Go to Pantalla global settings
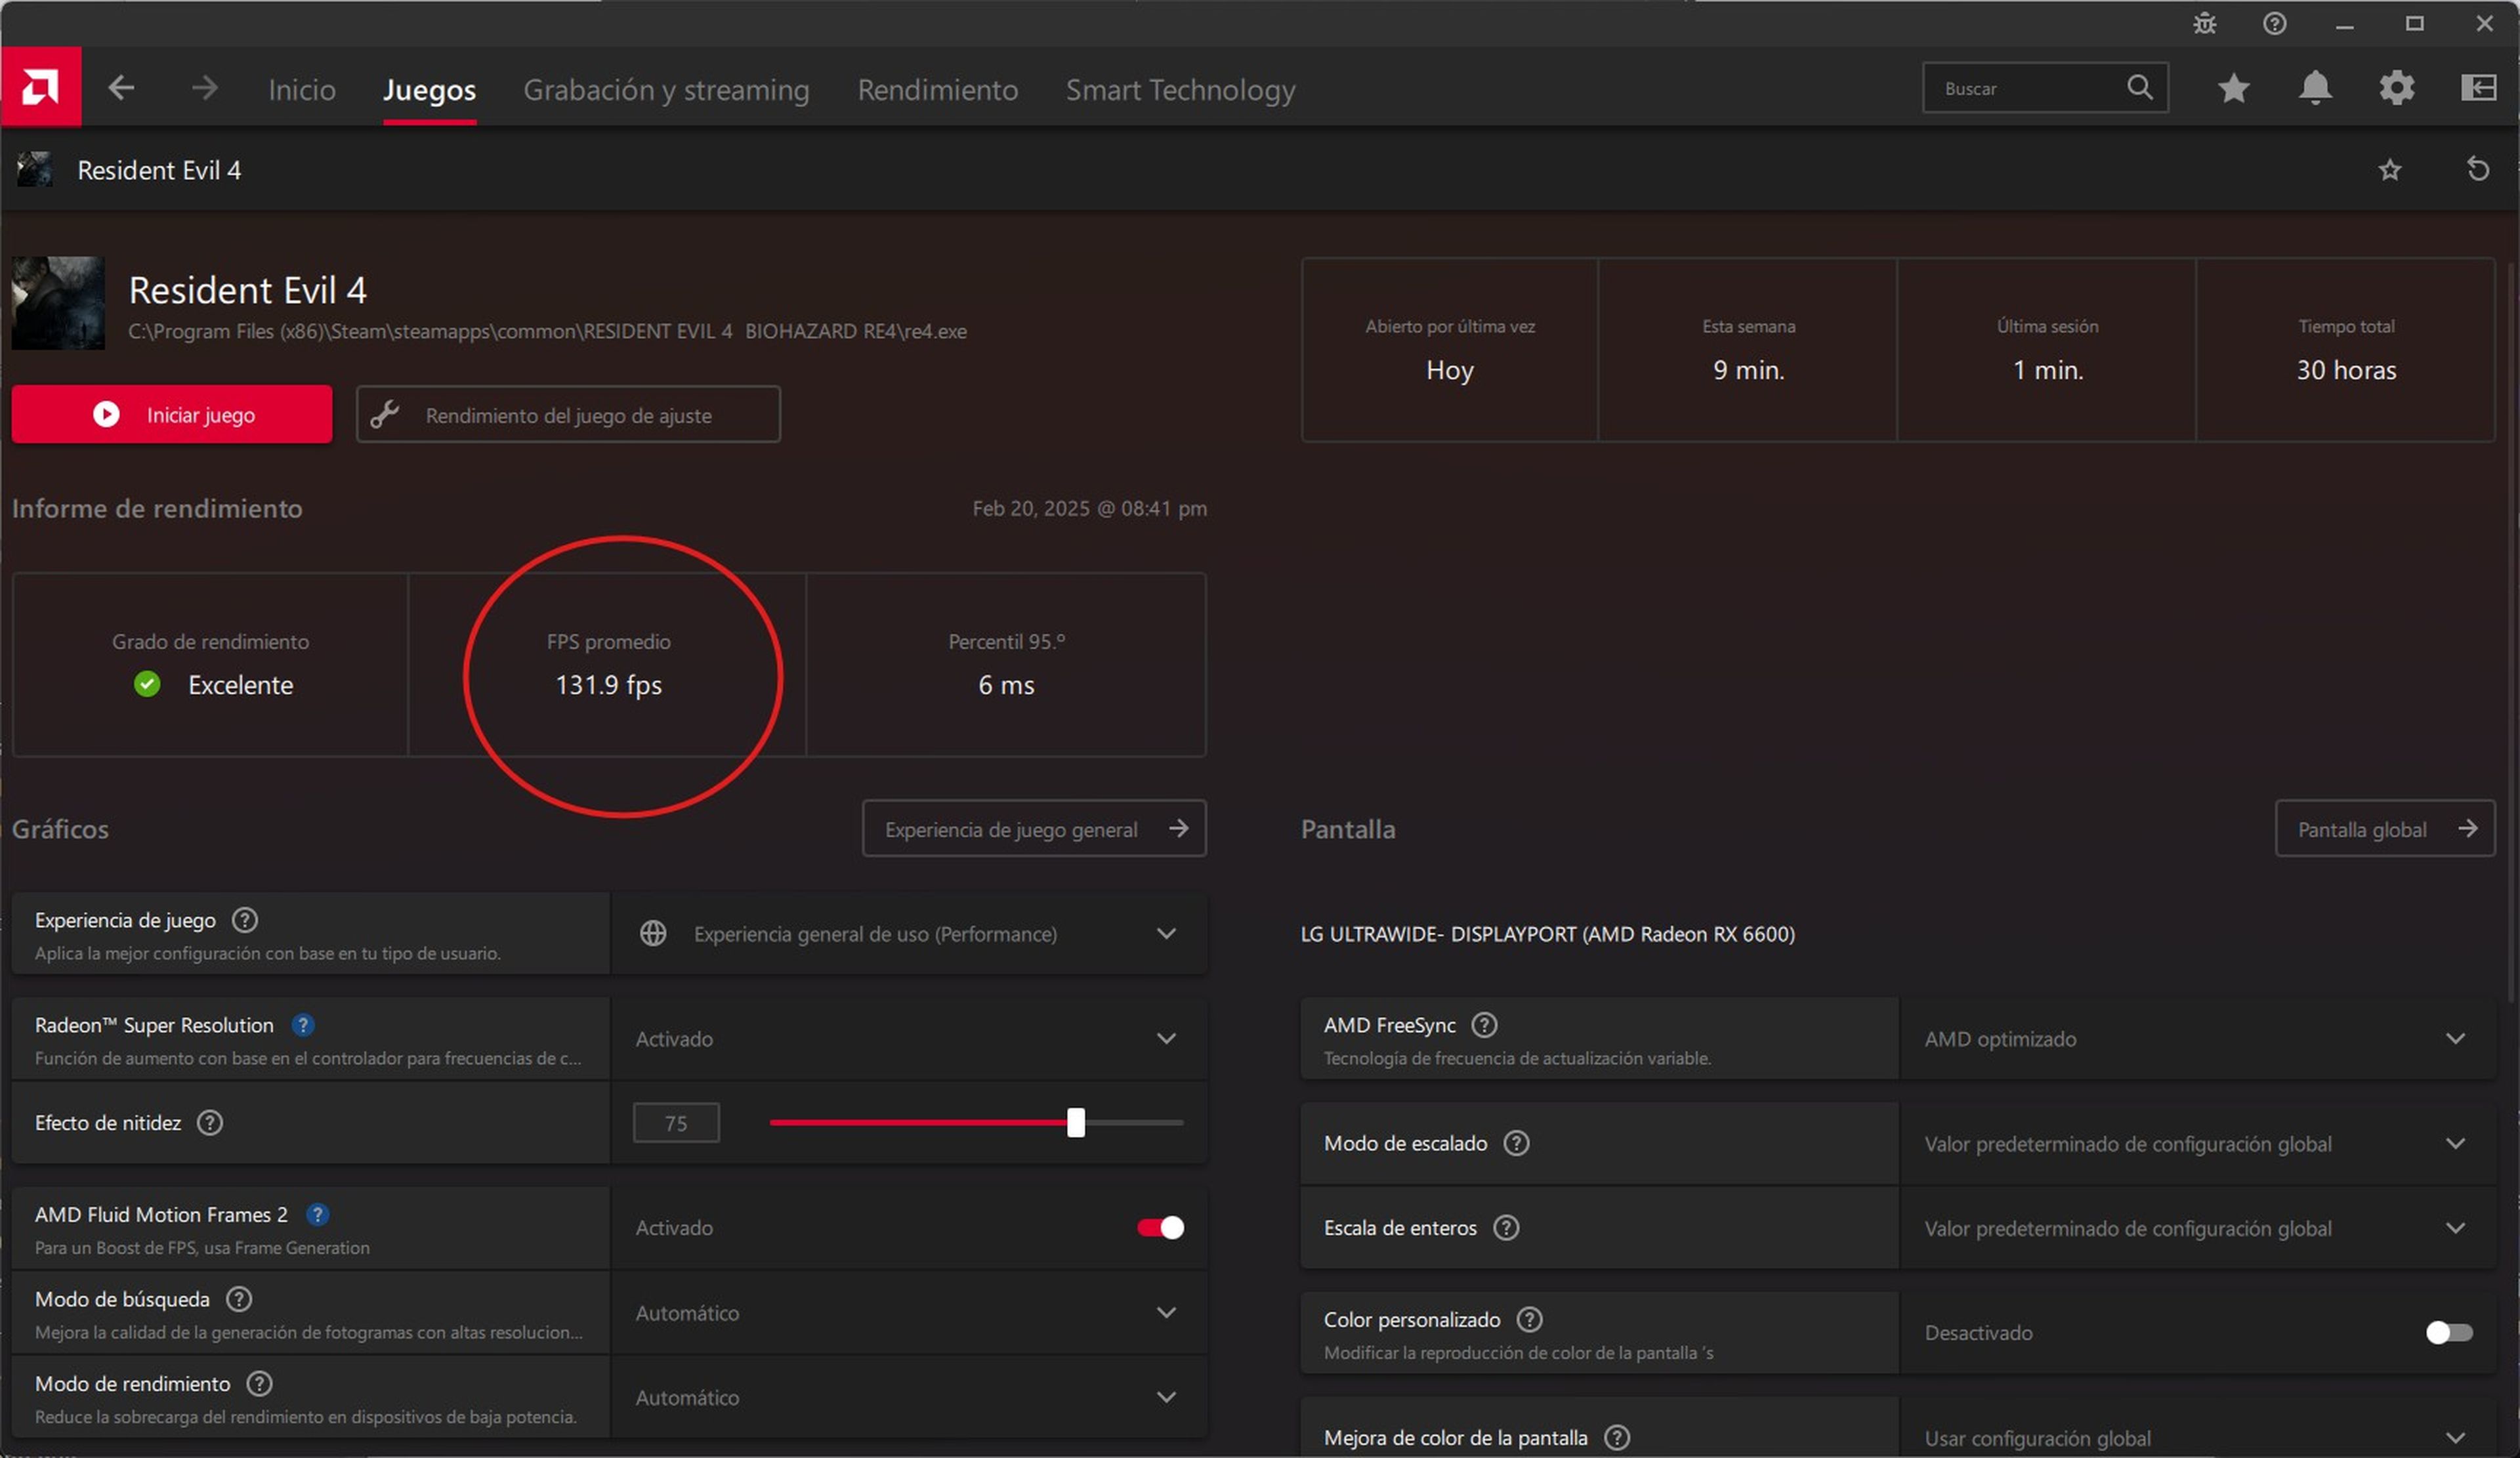Screen dimensions: 2520x1458 [2385, 829]
